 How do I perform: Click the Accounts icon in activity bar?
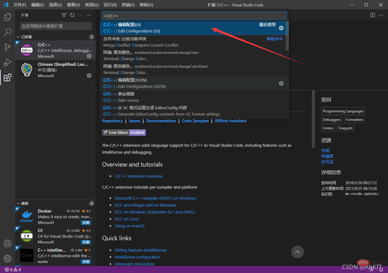tap(8, 243)
